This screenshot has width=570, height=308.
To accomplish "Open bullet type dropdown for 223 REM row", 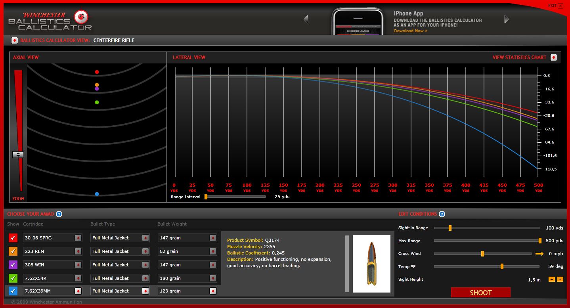I will 145,251.
